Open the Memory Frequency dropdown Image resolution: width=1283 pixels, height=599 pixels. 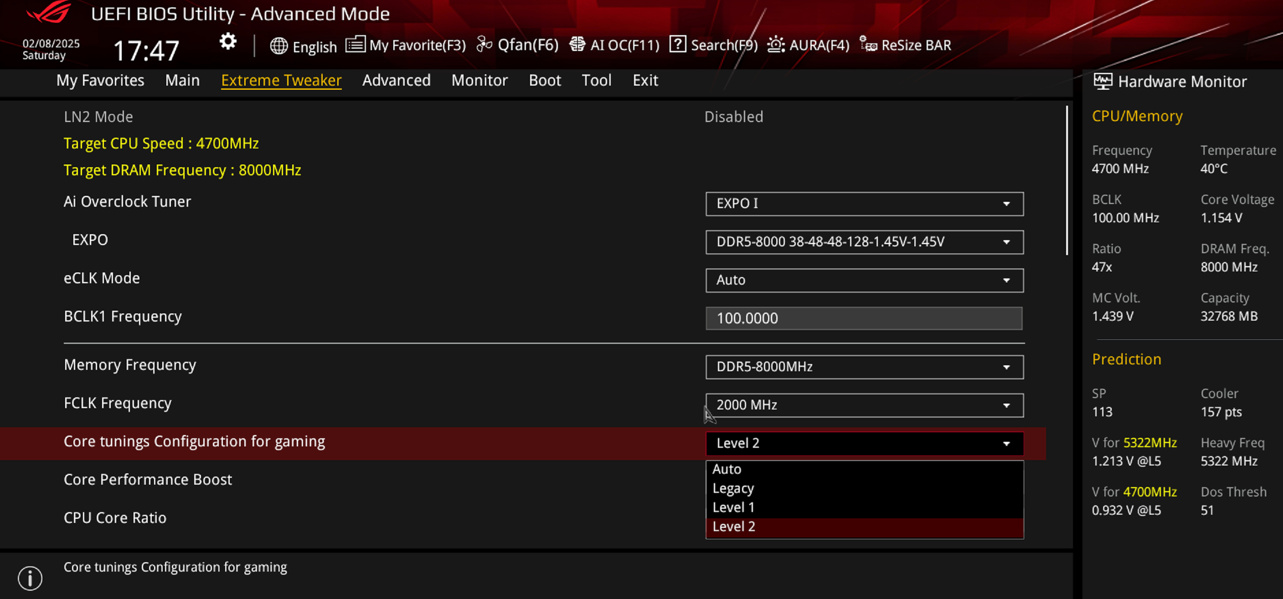pos(864,367)
